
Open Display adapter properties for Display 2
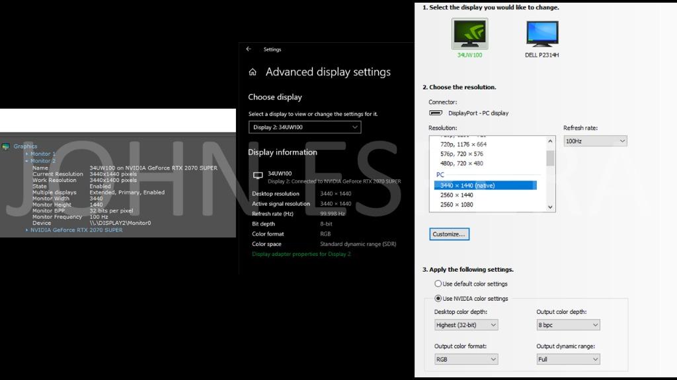coord(301,254)
